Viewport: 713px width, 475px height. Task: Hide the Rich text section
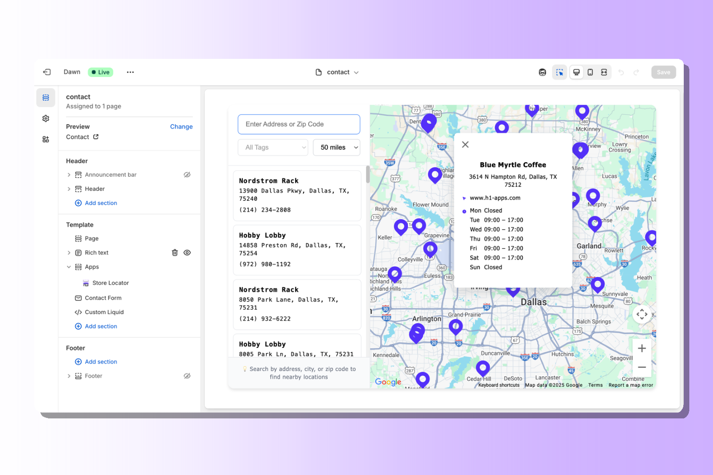187,253
